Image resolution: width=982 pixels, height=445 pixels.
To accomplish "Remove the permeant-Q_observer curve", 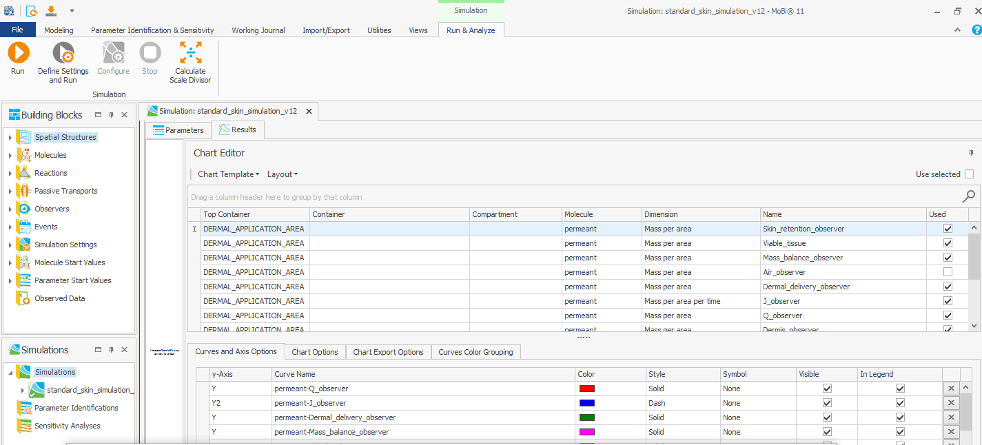I will 951,388.
